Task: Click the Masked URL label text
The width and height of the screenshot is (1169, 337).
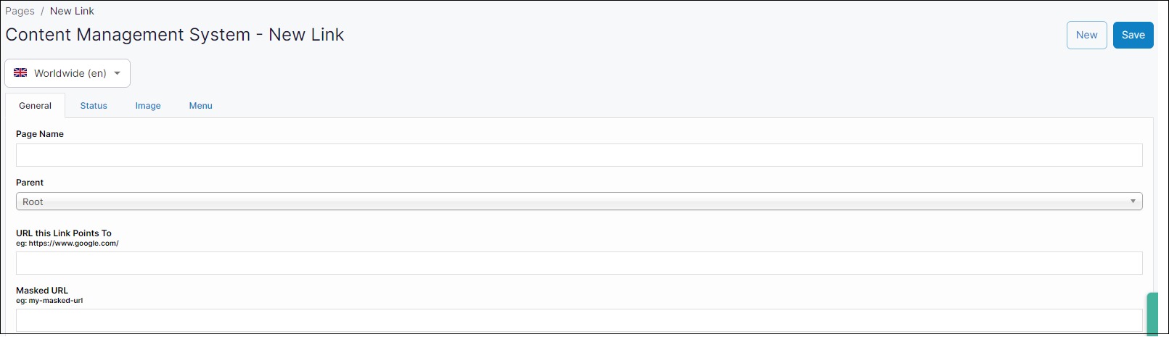Action: tap(42, 291)
